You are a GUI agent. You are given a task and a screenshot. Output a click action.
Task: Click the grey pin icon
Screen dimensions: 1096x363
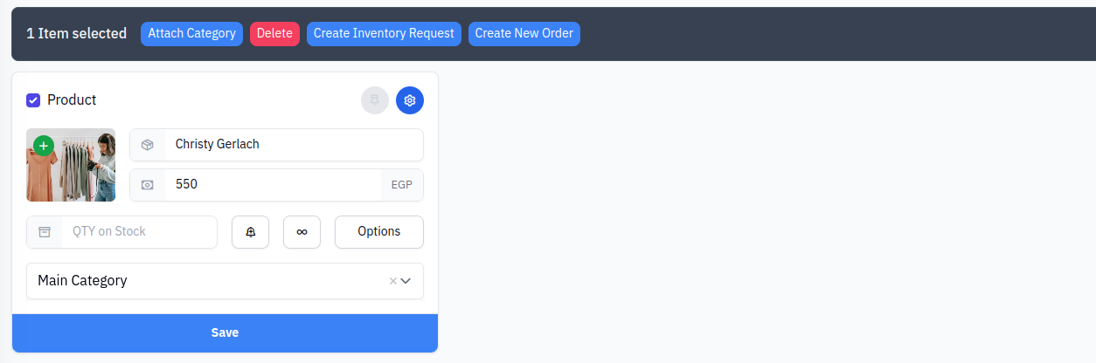375,100
